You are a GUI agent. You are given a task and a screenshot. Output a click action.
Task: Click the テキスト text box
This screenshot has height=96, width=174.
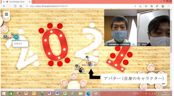pyautogui.click(x=20, y=44)
